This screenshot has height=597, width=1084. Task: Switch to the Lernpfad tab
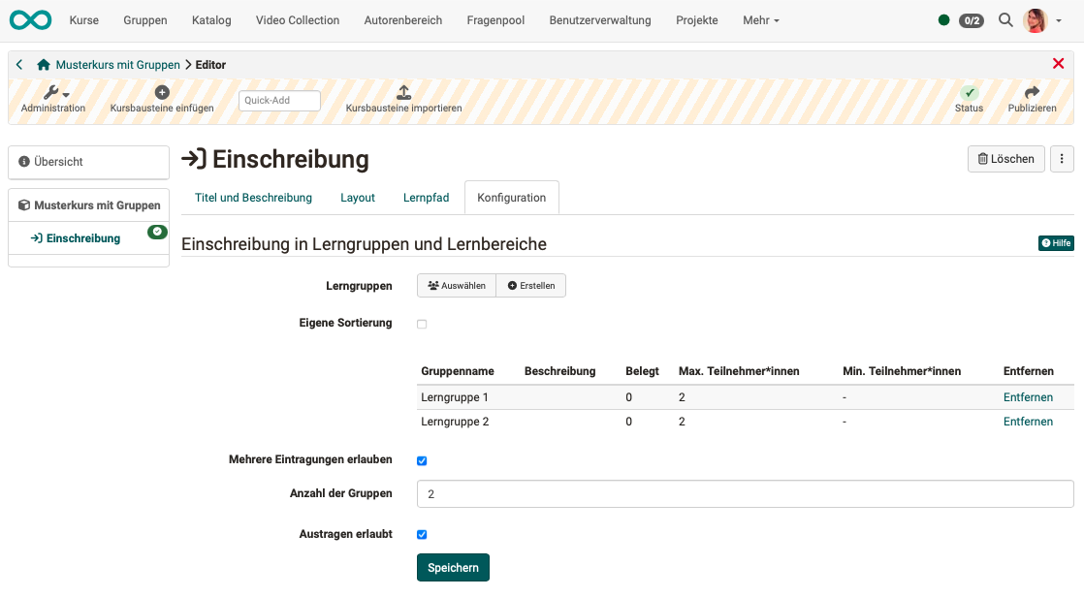click(x=426, y=197)
